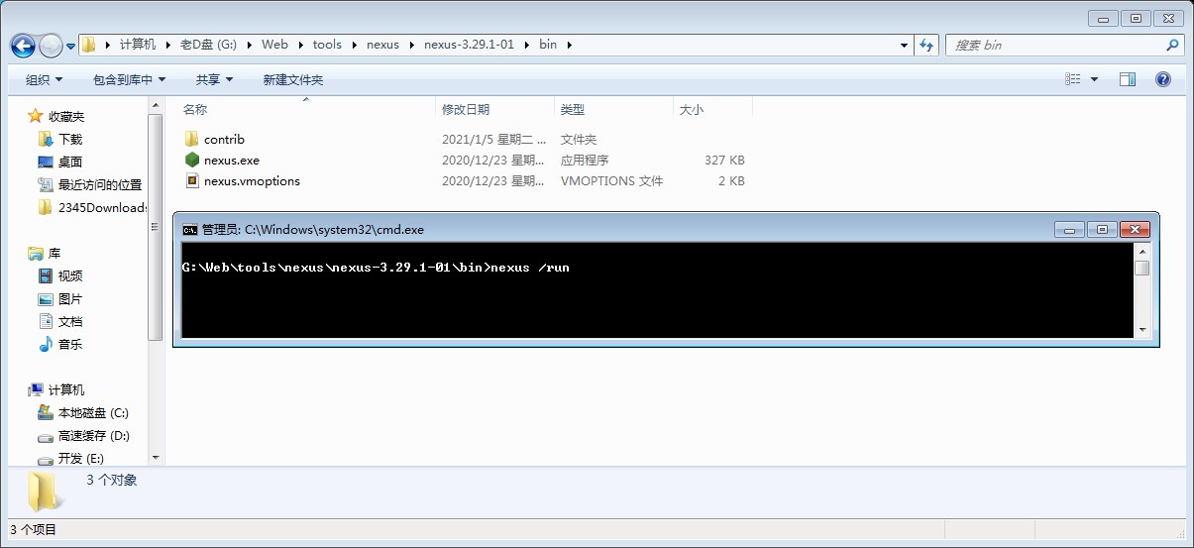Select nexus in the address breadcrumb
1194x548 pixels.
382,45
